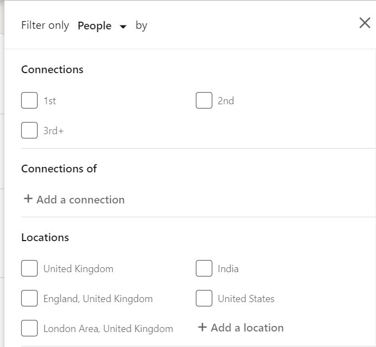Click the 'London Area, United Kingdom' label
The width and height of the screenshot is (376, 347).
108,329
